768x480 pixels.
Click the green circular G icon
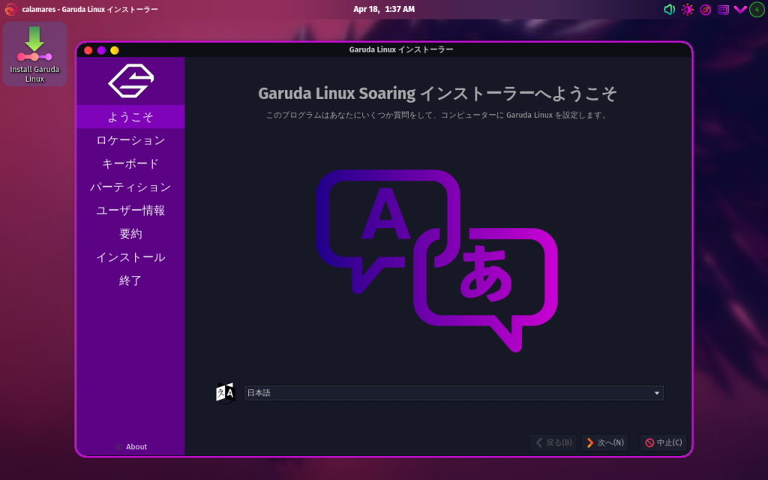click(x=757, y=10)
